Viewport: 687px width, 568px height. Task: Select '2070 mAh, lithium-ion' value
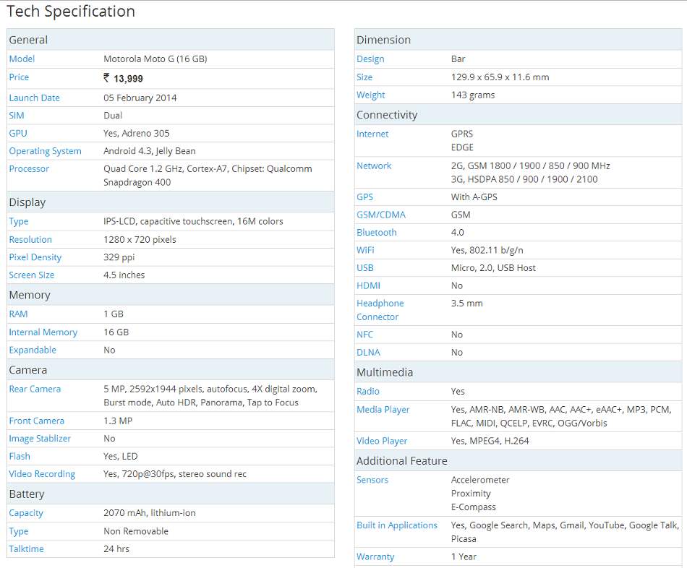(x=150, y=513)
